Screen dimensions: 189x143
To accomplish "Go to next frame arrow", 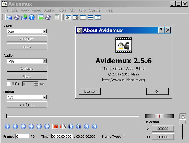I will 31,126.
